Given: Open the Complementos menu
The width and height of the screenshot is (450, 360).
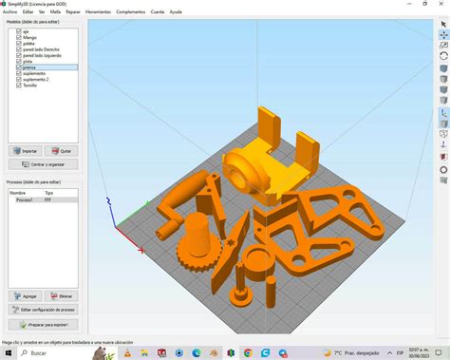Looking at the screenshot, I should (x=131, y=11).
